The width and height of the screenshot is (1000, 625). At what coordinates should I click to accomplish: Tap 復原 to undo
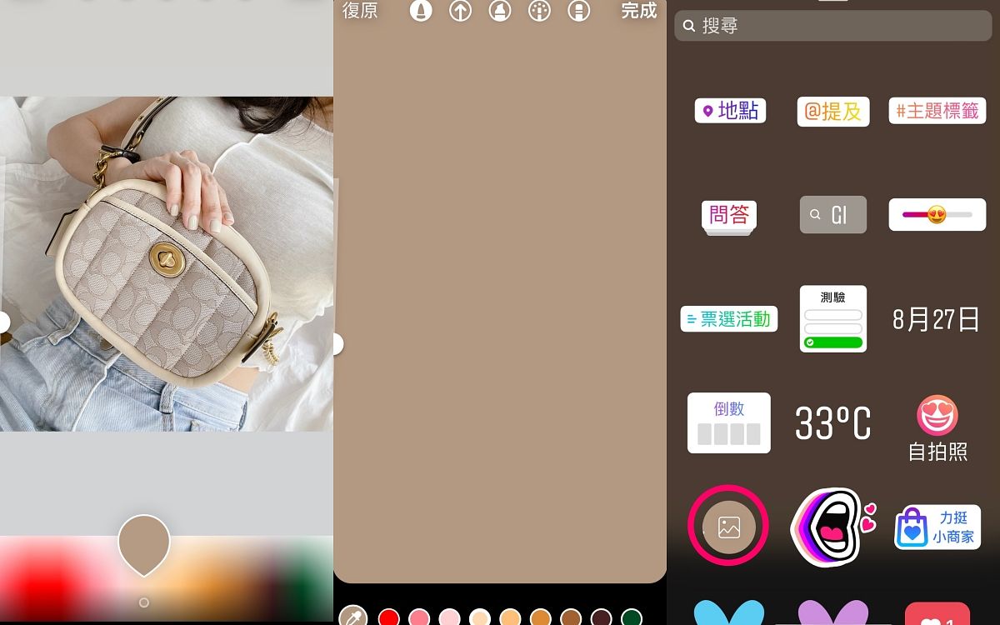(x=360, y=11)
